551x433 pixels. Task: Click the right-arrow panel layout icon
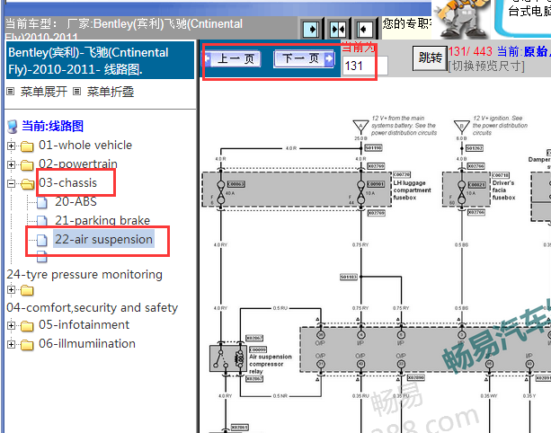tap(311, 29)
